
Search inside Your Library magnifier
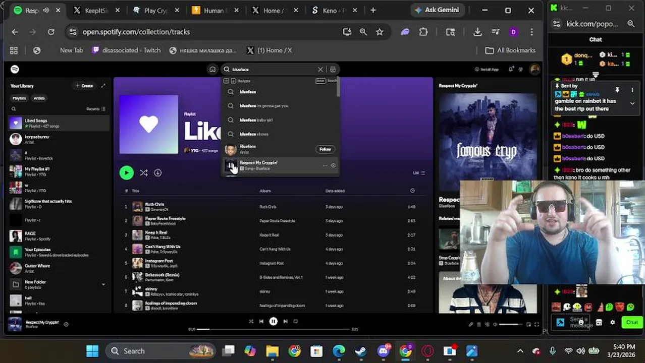[14, 109]
